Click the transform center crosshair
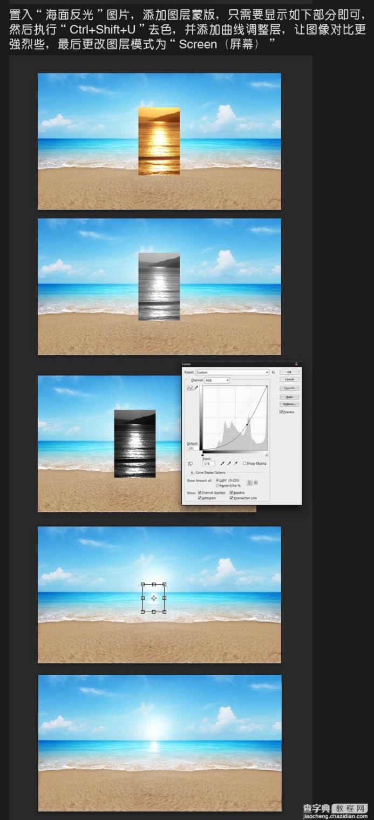This screenshot has height=820, width=374. pyautogui.click(x=154, y=598)
